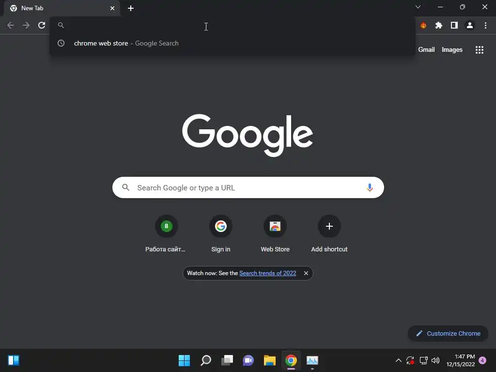
Task: Open the Chrome three-dot menu
Action: [485, 25]
